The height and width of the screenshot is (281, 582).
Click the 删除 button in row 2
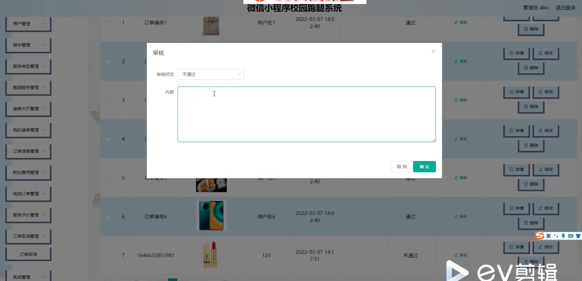click(531, 68)
